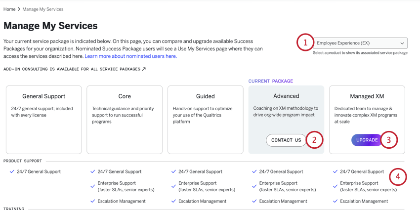Click the Add-on Consulting availability text
Viewport: 420px width, 210px height.
72,69
